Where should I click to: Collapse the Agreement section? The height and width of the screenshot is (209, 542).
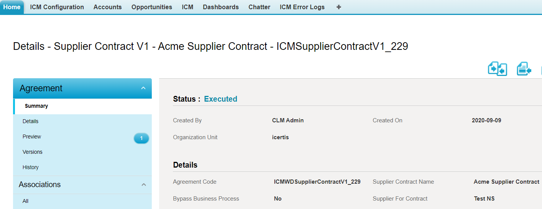coord(143,88)
